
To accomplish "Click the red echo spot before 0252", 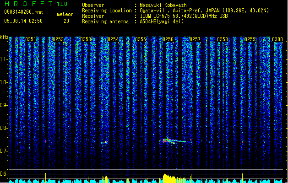I will (x=46, y=141).
